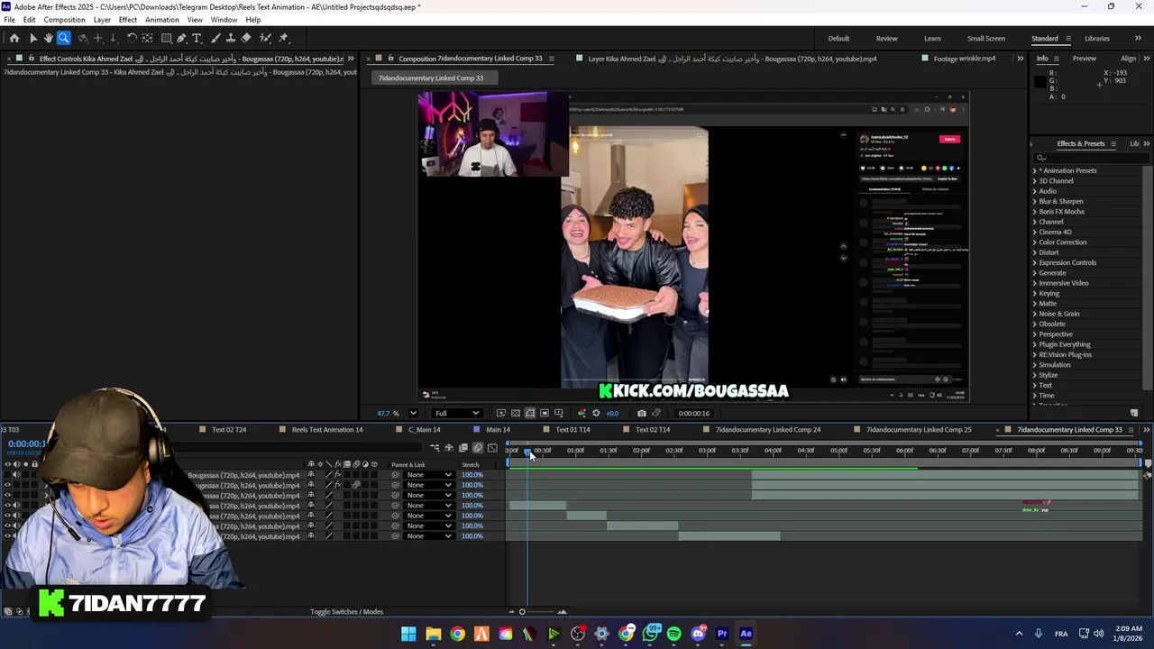Open the Effect menu
The image size is (1154, 649).
(128, 20)
